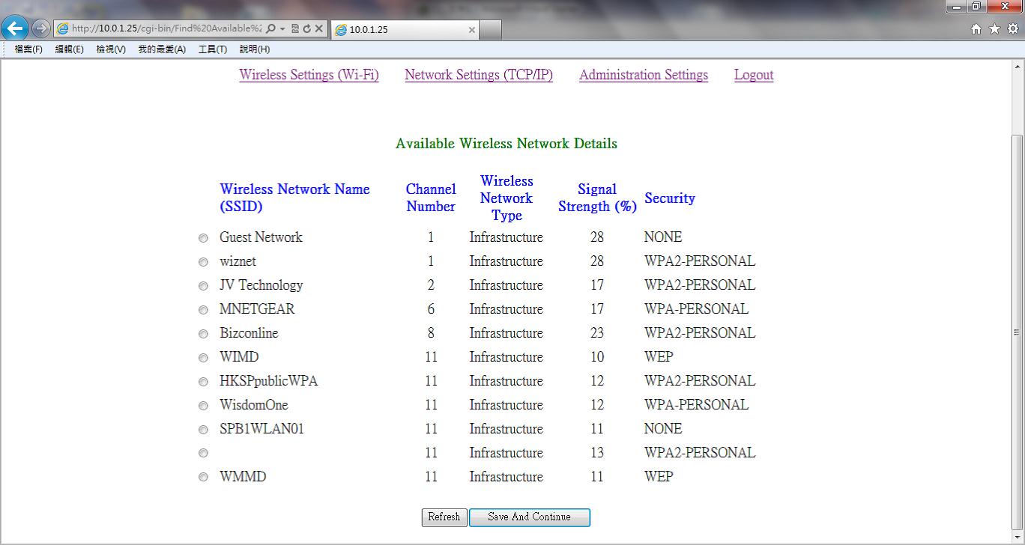Choose the WIMD network radio button
This screenshot has height=545, width=1025.
tap(203, 358)
